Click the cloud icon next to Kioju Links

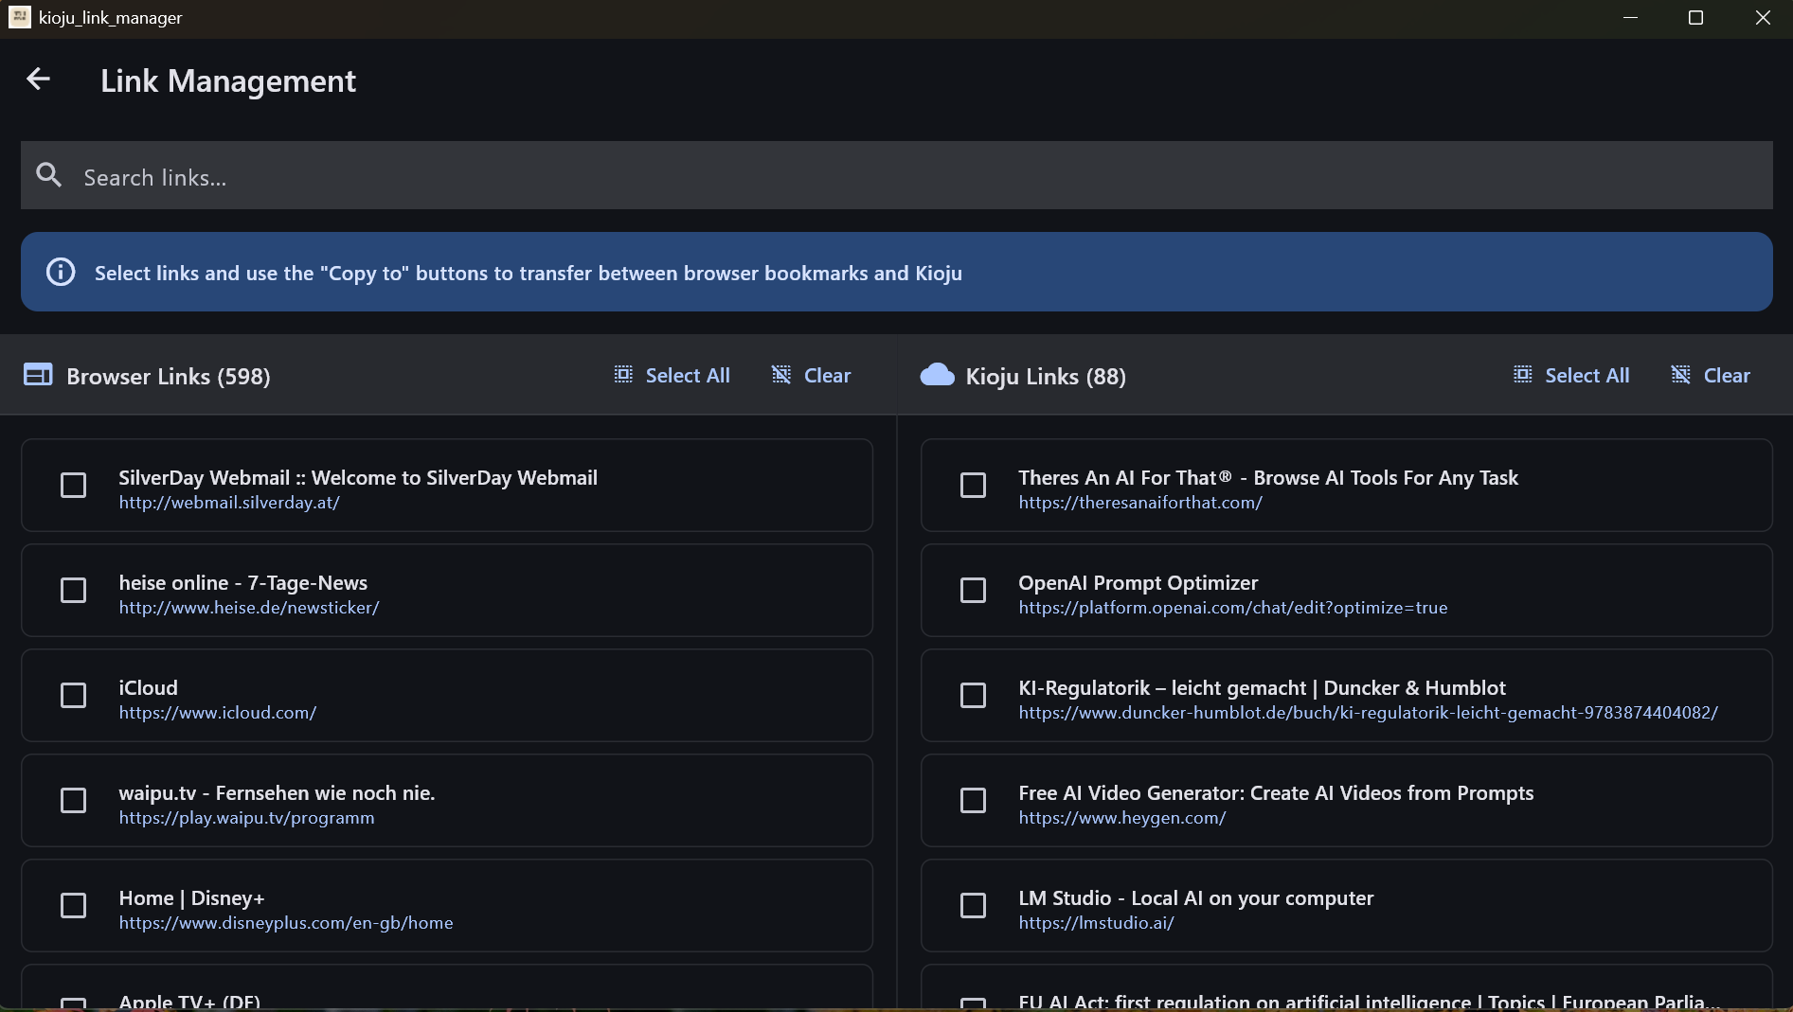pos(936,375)
